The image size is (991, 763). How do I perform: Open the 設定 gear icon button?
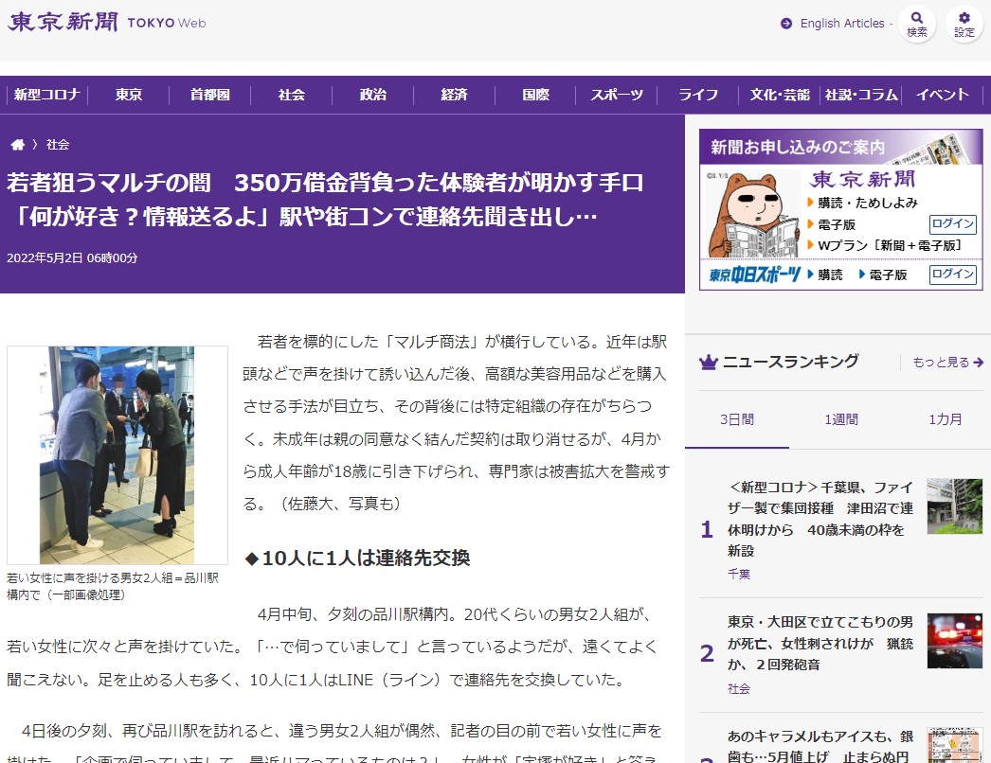click(964, 24)
